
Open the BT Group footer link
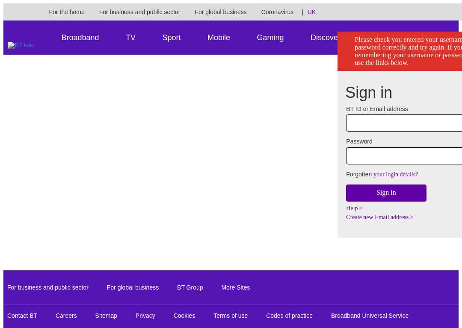click(190, 287)
